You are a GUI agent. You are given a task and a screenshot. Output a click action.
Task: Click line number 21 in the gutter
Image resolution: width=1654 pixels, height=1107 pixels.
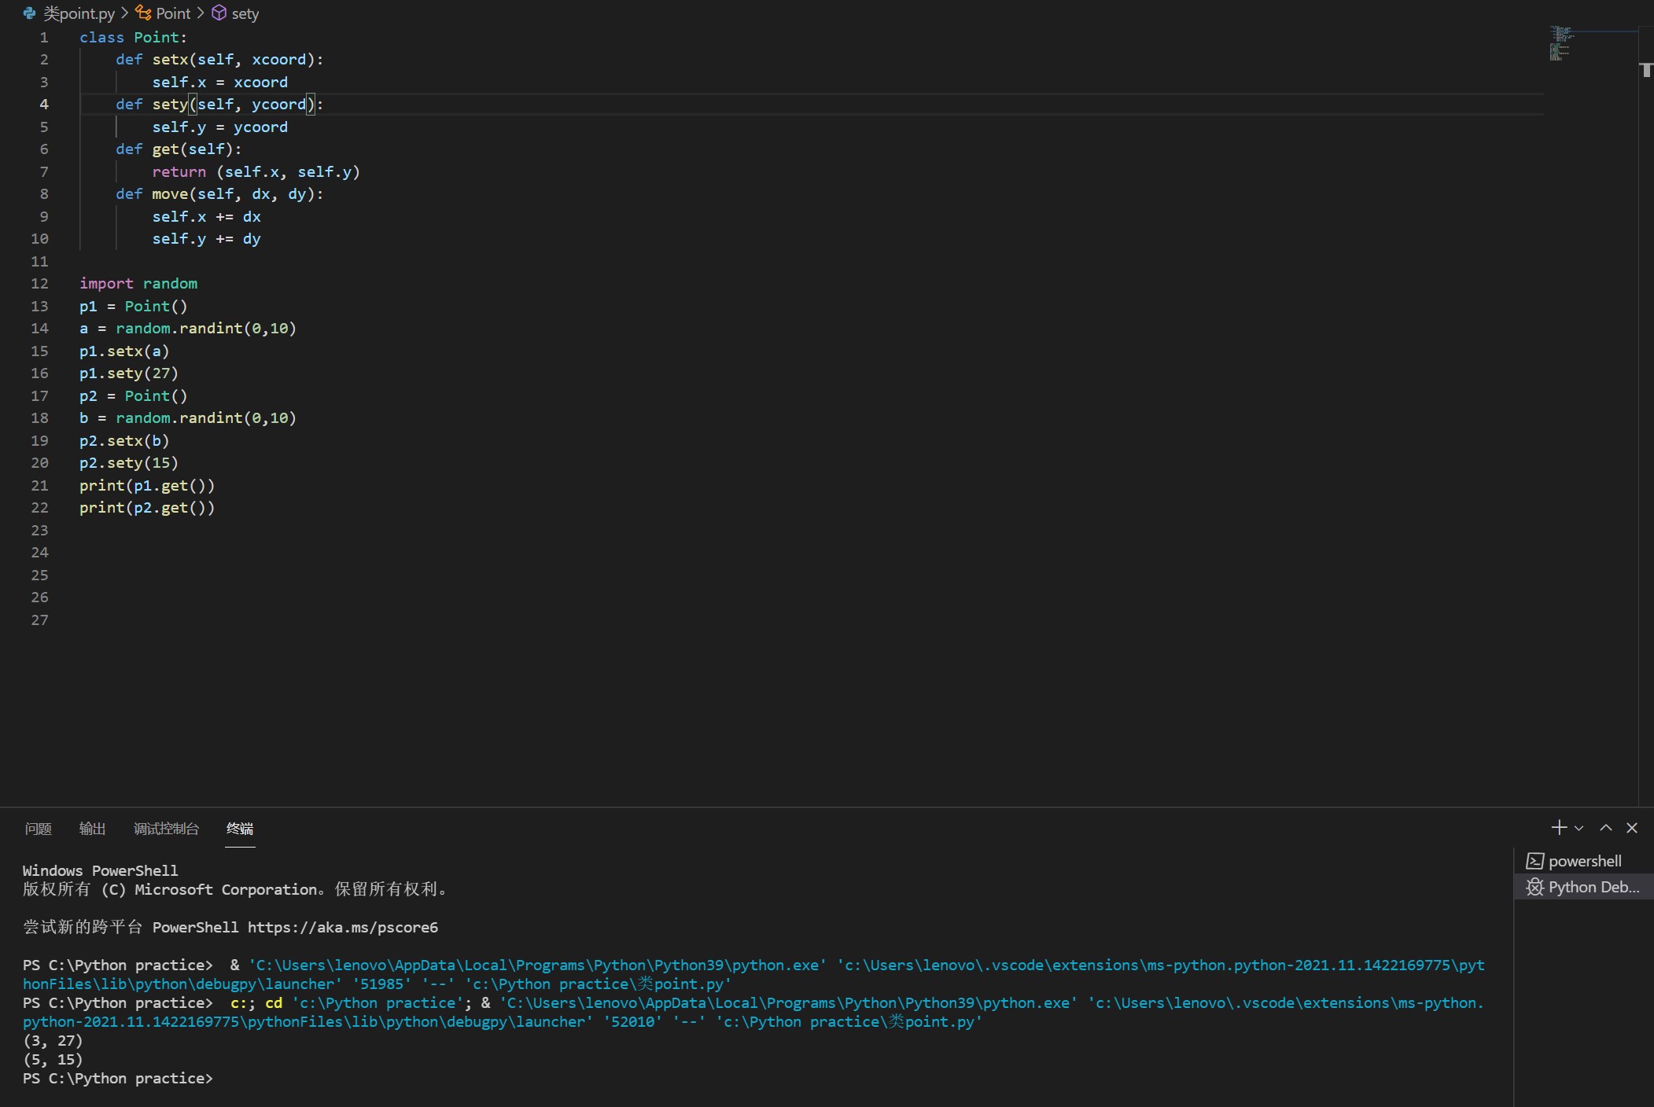coord(39,485)
